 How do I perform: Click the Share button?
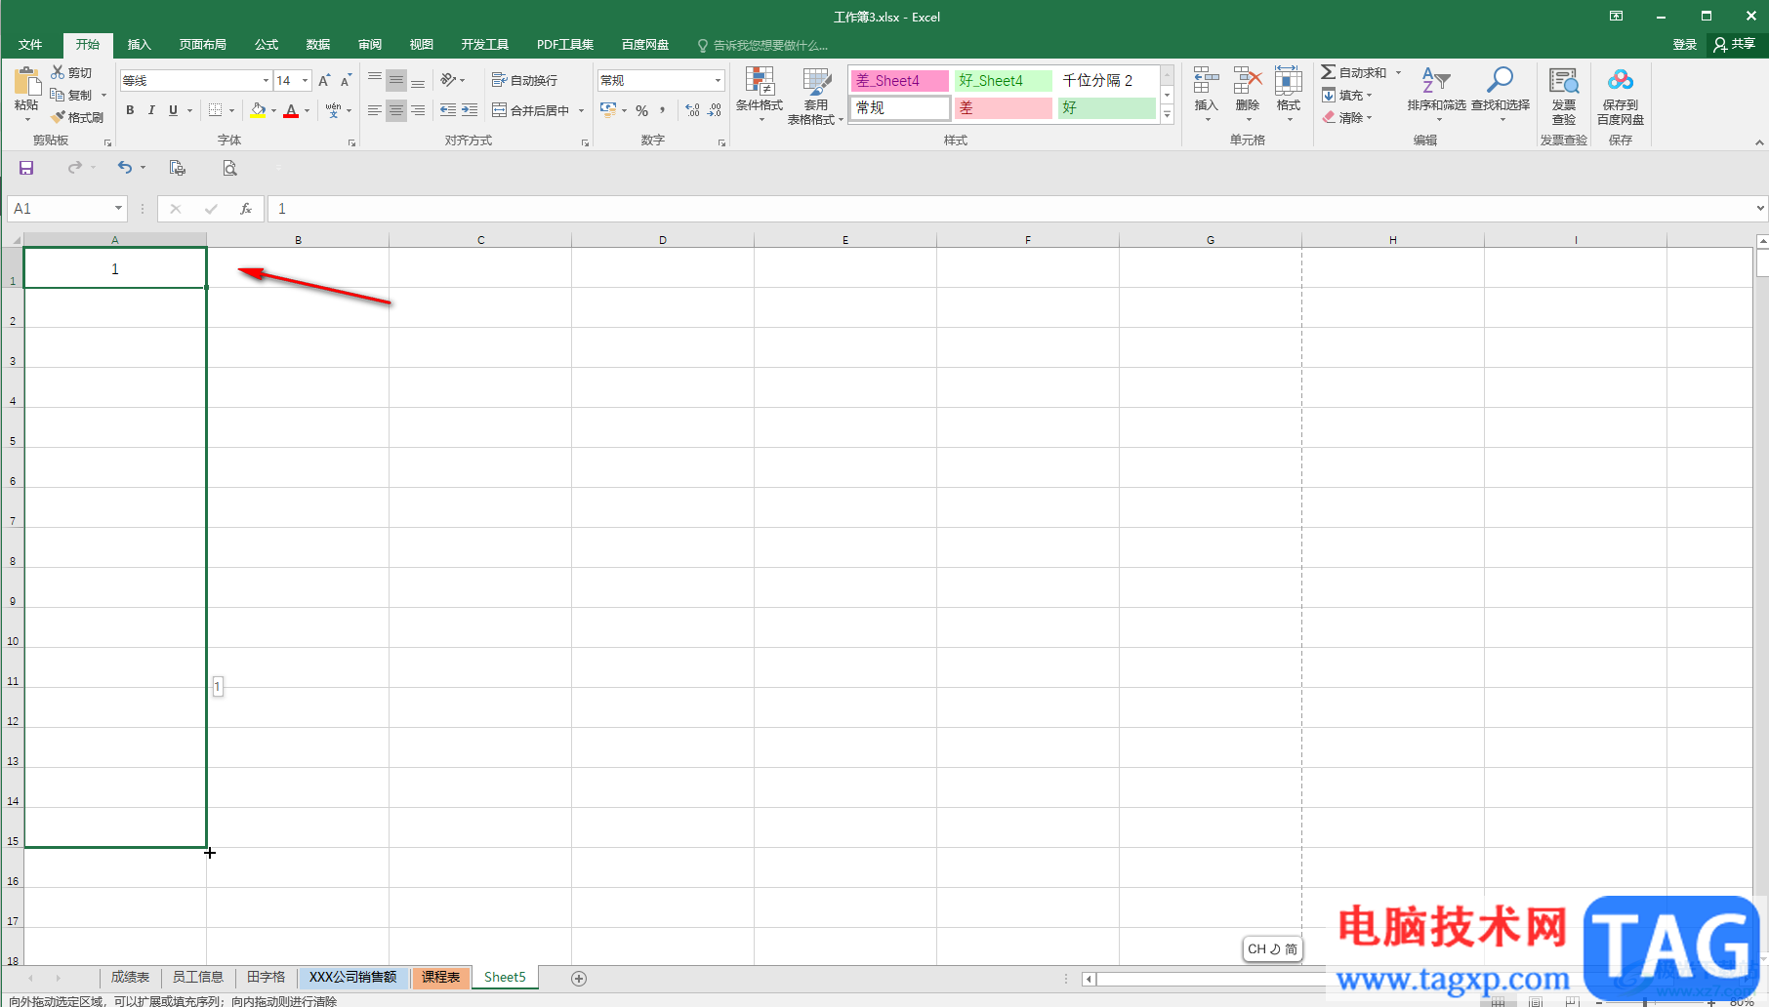point(1735,44)
